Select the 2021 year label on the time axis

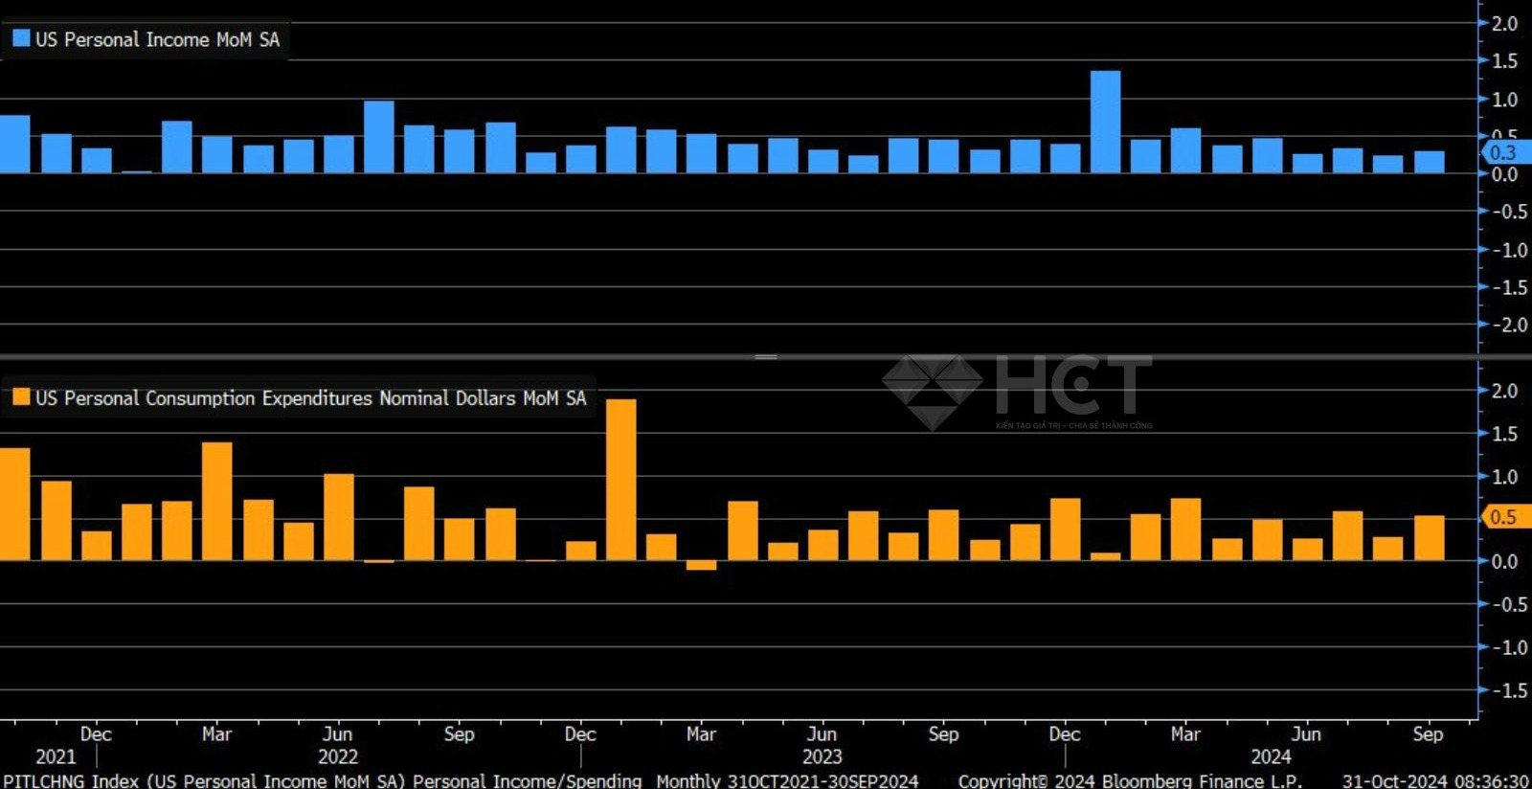click(x=55, y=756)
